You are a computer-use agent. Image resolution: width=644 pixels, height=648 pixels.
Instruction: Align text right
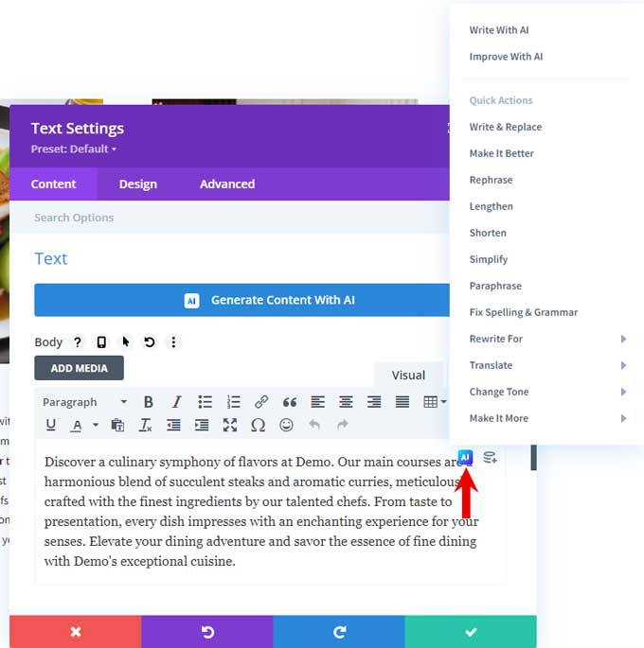(x=374, y=402)
